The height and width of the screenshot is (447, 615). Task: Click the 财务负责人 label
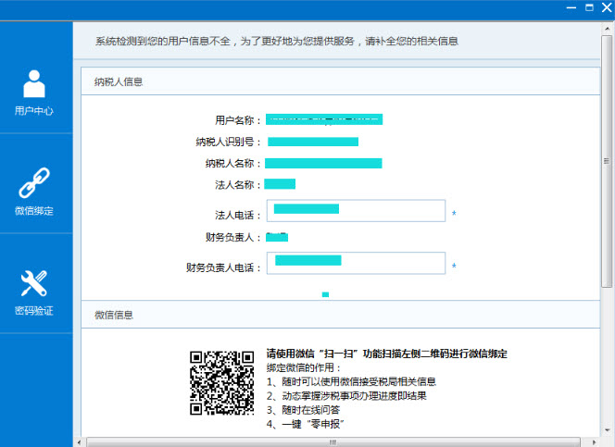pyautogui.click(x=233, y=237)
